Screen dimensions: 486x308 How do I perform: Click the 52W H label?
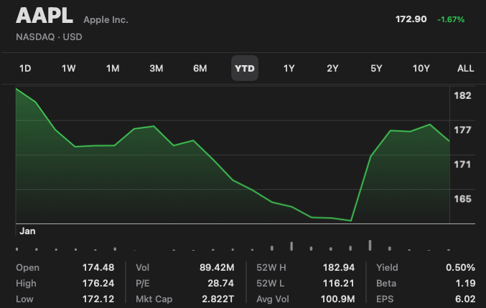pos(271,267)
